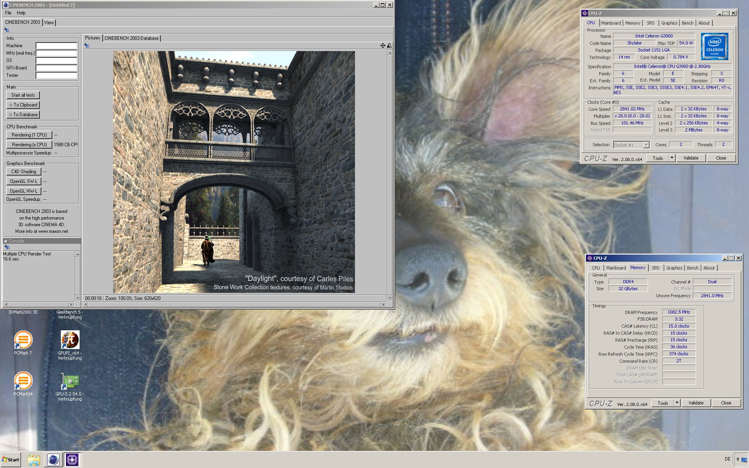The height and width of the screenshot is (468, 749).
Task: Open Graphics tab in upper CPU-Z window
Action: click(669, 23)
